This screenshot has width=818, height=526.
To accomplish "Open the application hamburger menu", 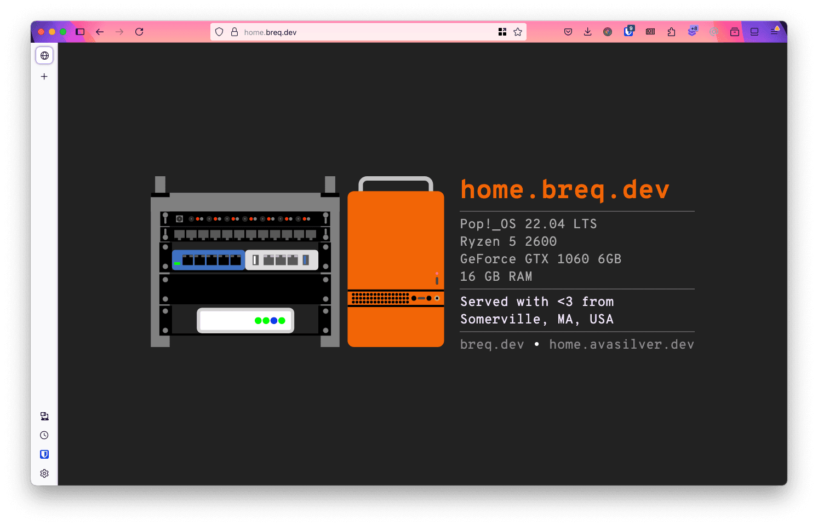I will click(x=775, y=32).
